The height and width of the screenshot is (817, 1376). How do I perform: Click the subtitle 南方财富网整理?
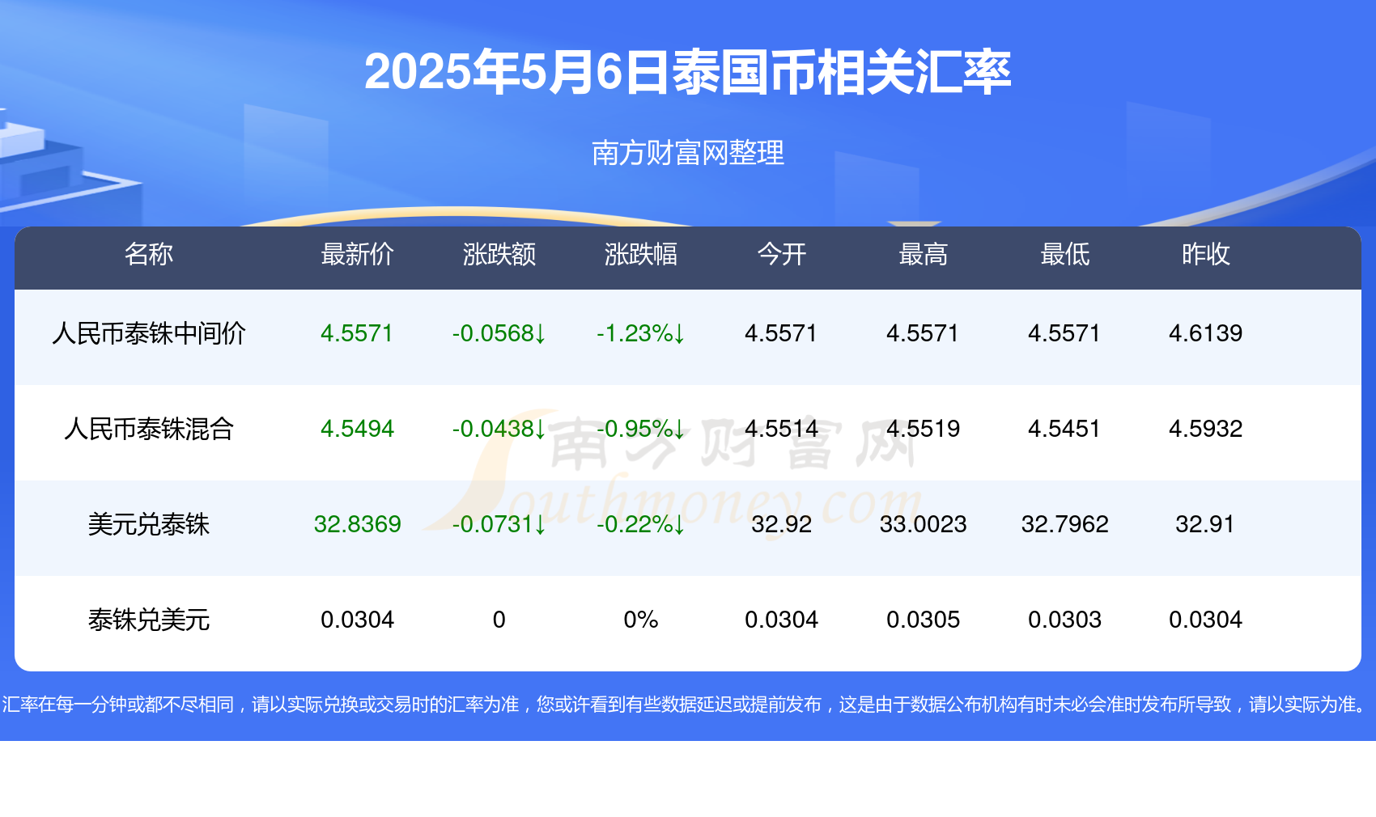pyautogui.click(x=688, y=153)
